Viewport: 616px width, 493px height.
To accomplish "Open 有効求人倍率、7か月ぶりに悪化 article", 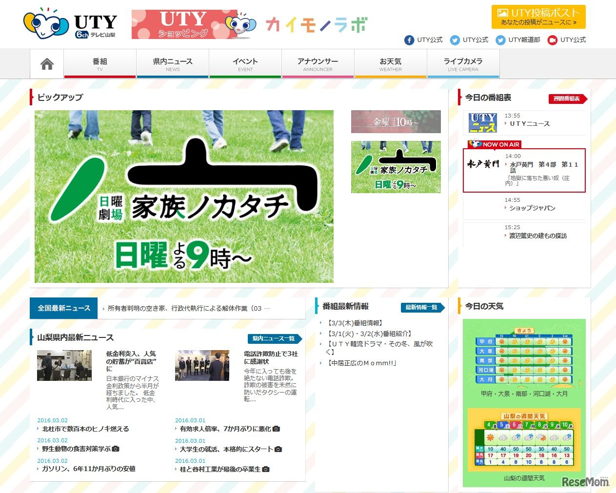I will click(x=225, y=429).
